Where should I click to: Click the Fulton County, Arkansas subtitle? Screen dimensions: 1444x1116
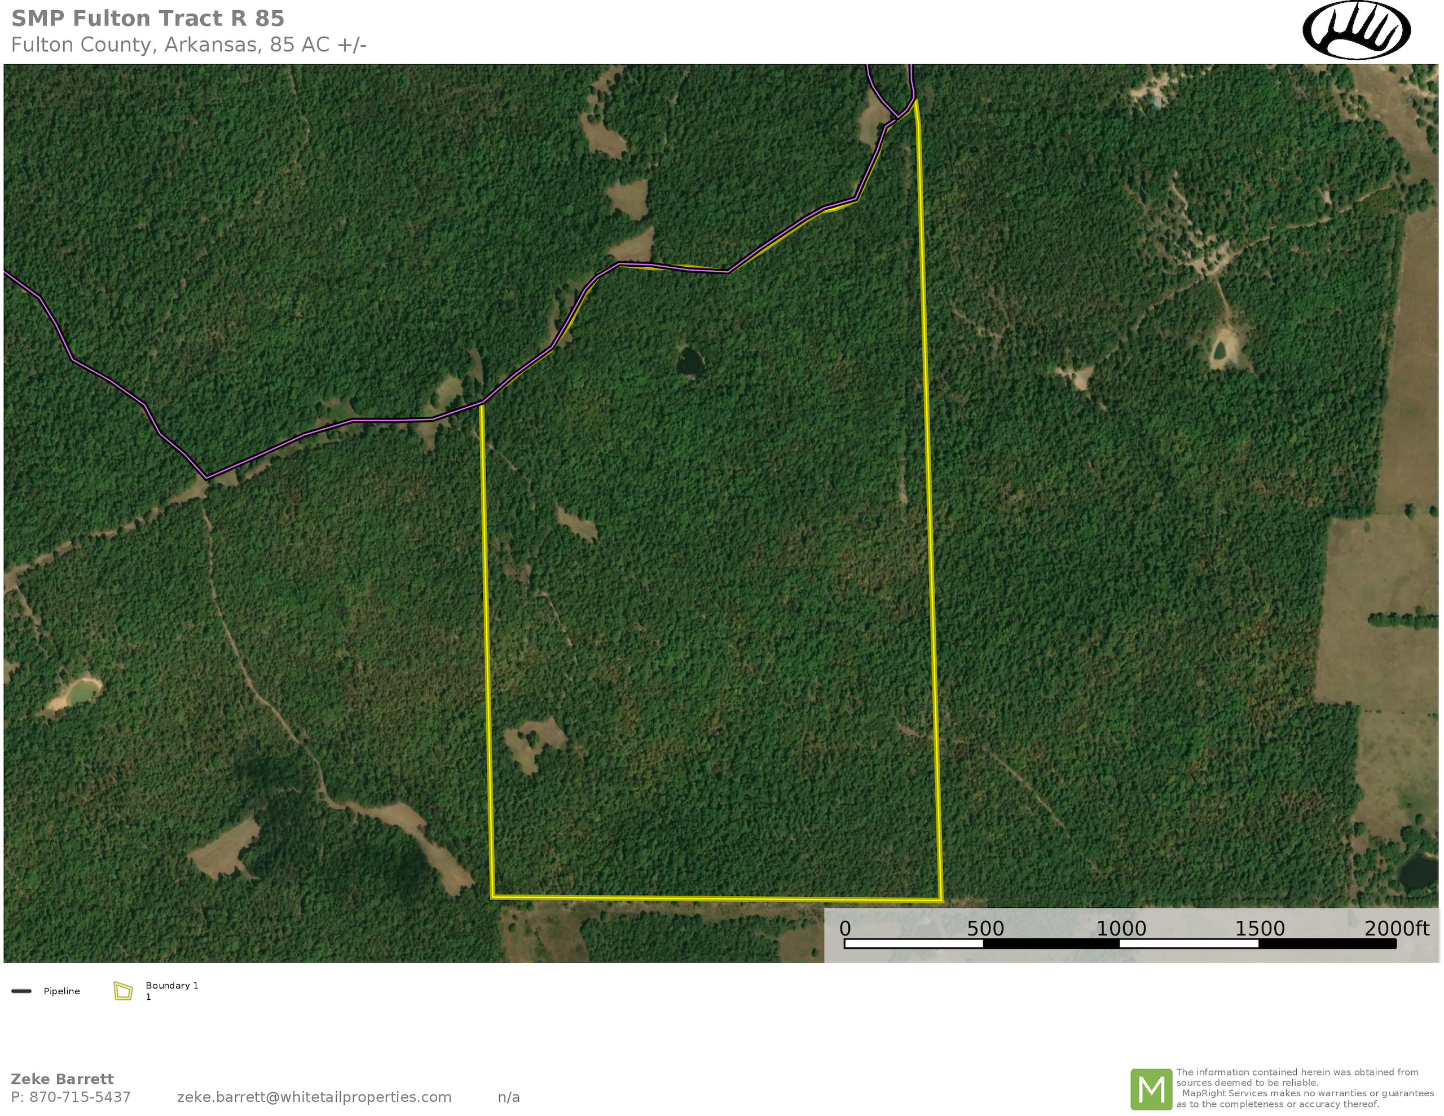tap(188, 45)
